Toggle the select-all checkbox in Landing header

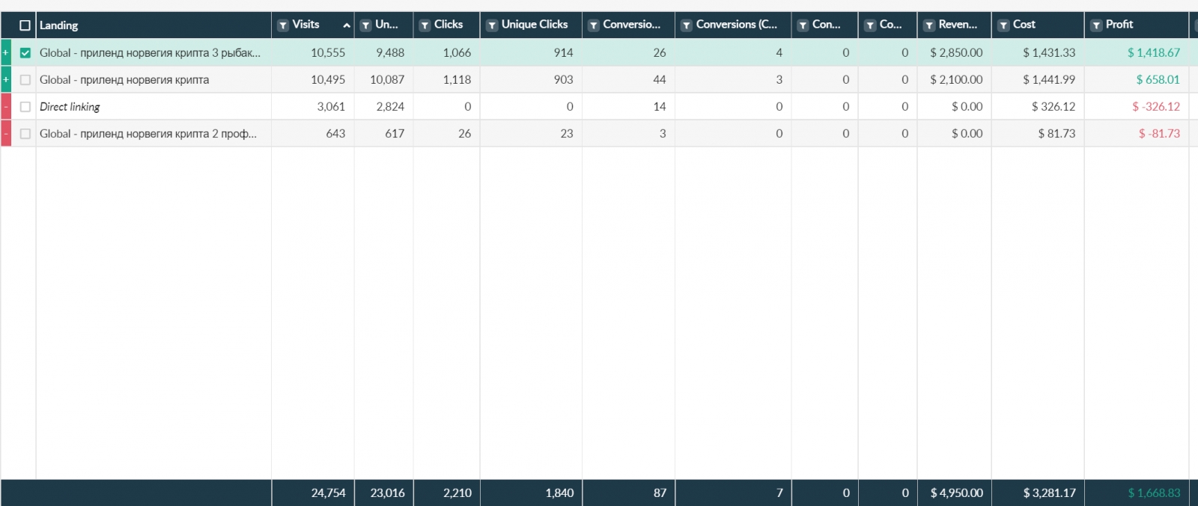pos(25,25)
